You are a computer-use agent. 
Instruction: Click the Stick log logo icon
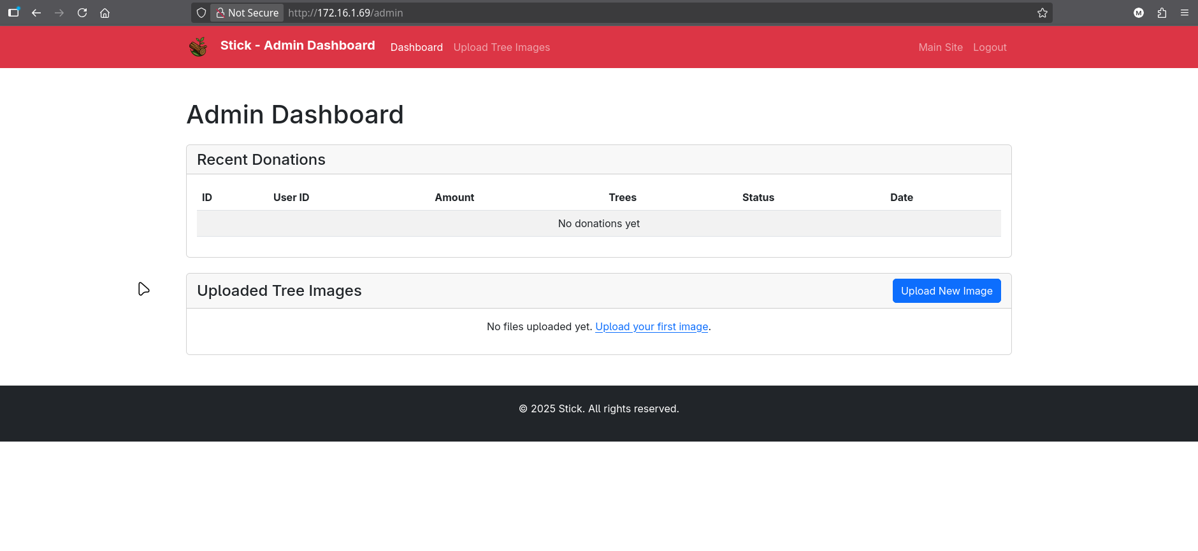coord(198,47)
